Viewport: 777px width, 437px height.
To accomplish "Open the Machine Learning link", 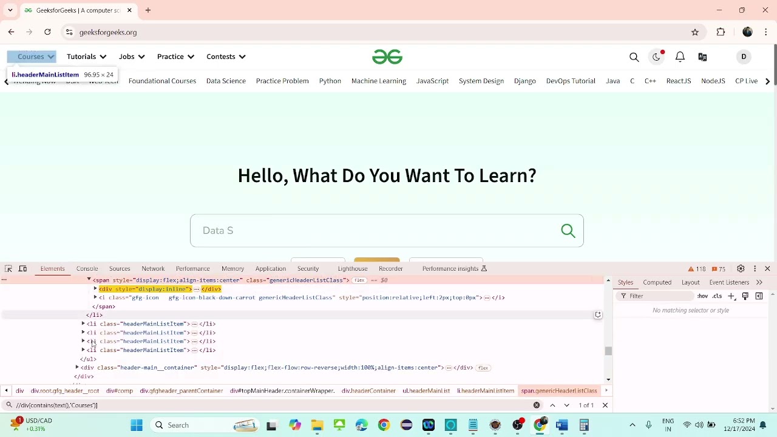I will (x=379, y=81).
